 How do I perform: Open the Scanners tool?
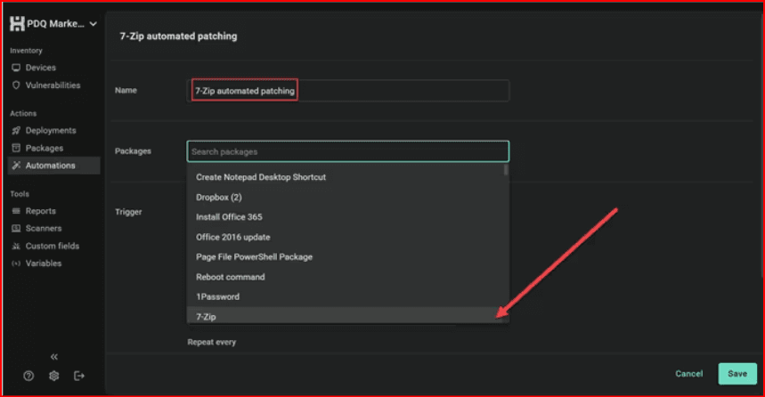43,229
